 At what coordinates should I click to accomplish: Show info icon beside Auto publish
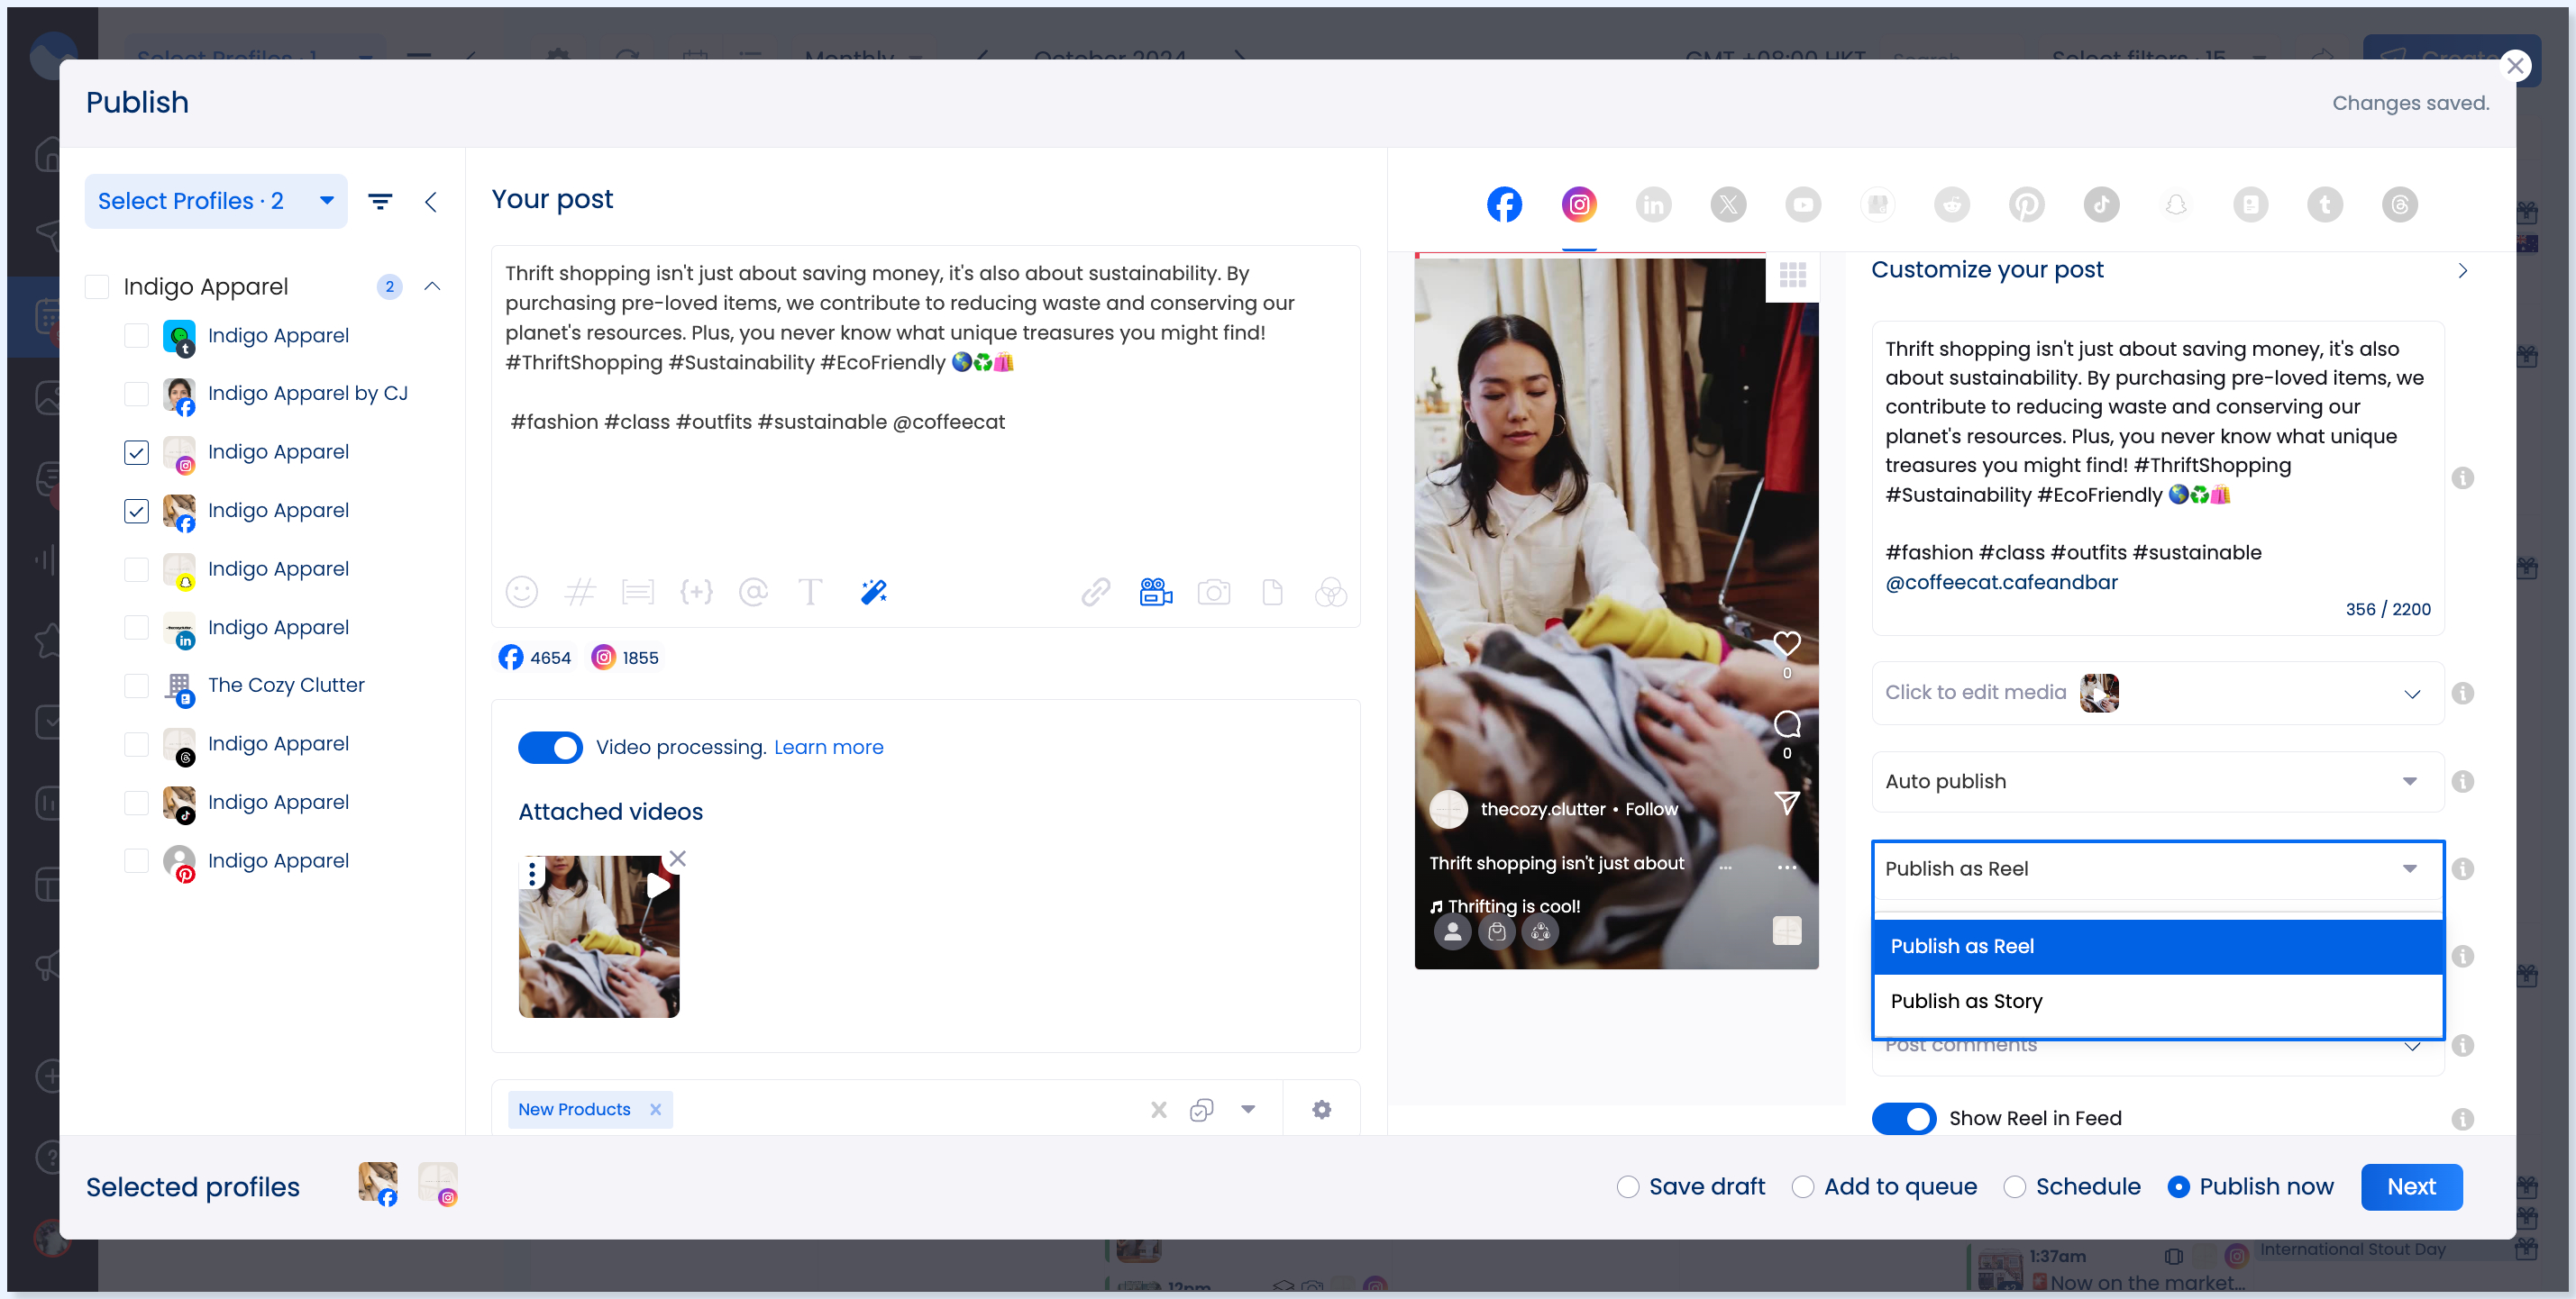tap(2462, 781)
